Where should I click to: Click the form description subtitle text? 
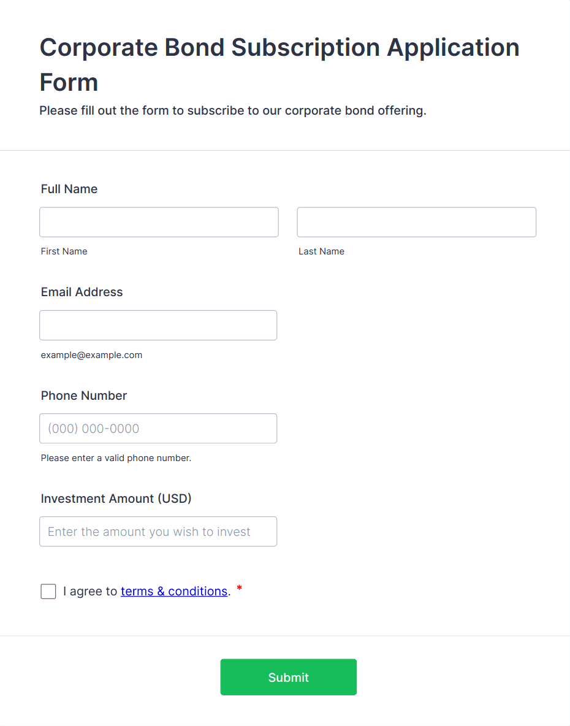[x=233, y=111]
